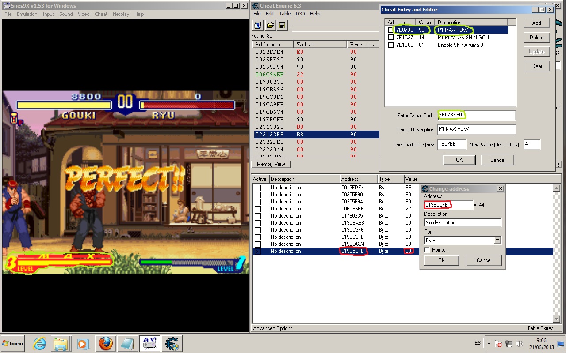Select found address 019E5CFE row
The image size is (566, 353).
tap(317, 120)
